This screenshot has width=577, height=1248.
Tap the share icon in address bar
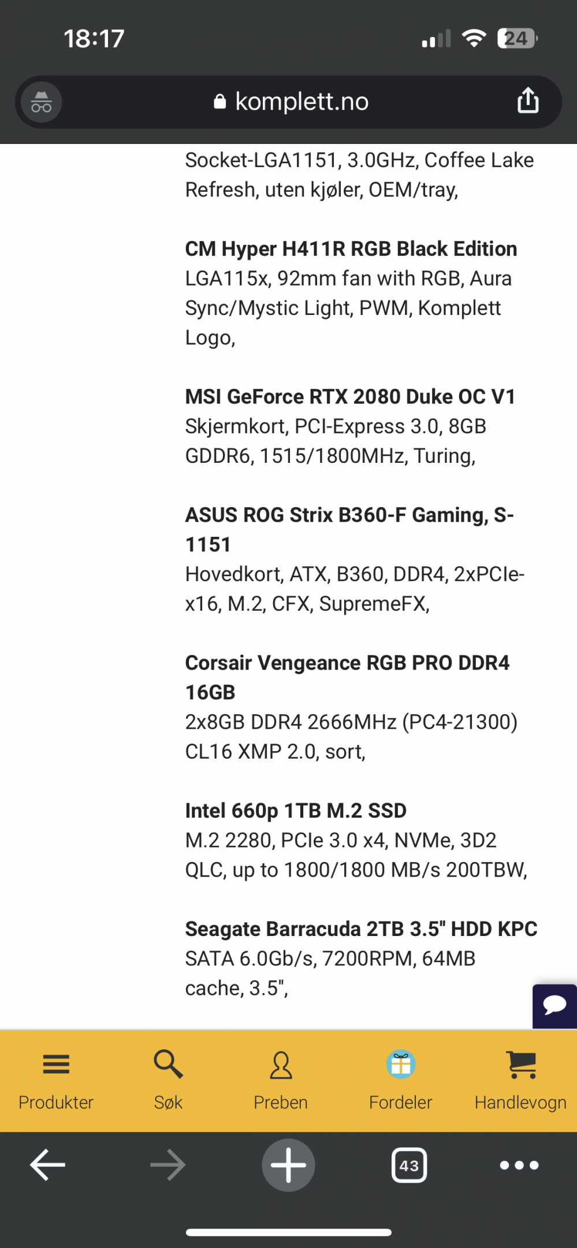tap(528, 101)
